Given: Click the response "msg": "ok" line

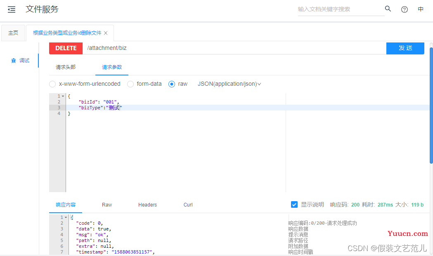Looking at the screenshot, I should [92, 235].
